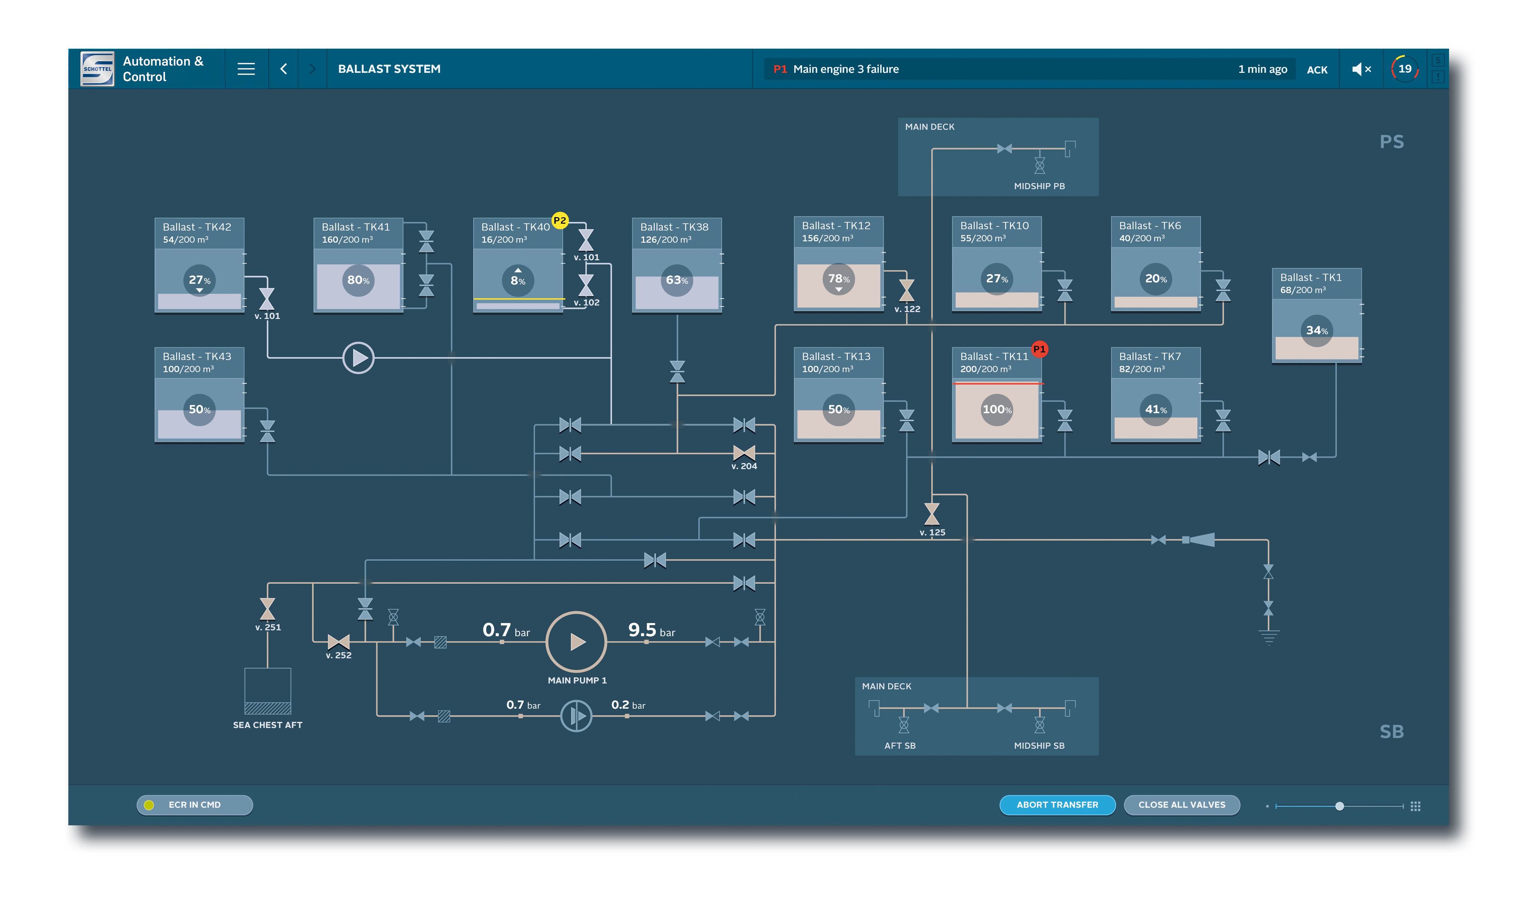Click the 0.2 bar pressure reading
The width and height of the screenshot is (1526, 903).
[x=628, y=705]
